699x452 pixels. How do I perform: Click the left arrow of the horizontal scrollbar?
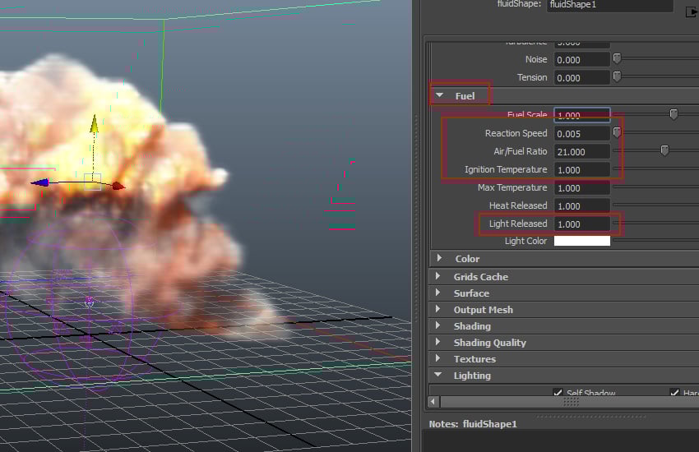click(x=433, y=402)
